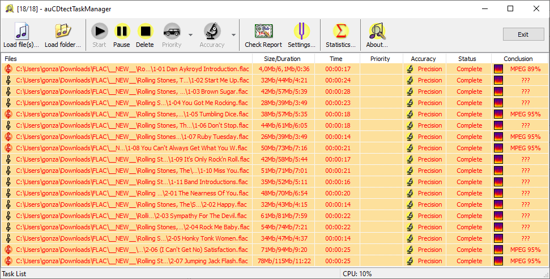Screen dimensions: 550x279
Task: Click the microscope icon in Ruby Tuesday row
Action: [x=410, y=137]
